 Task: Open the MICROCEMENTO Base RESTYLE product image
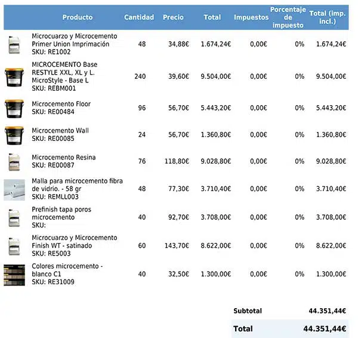pos(14,76)
